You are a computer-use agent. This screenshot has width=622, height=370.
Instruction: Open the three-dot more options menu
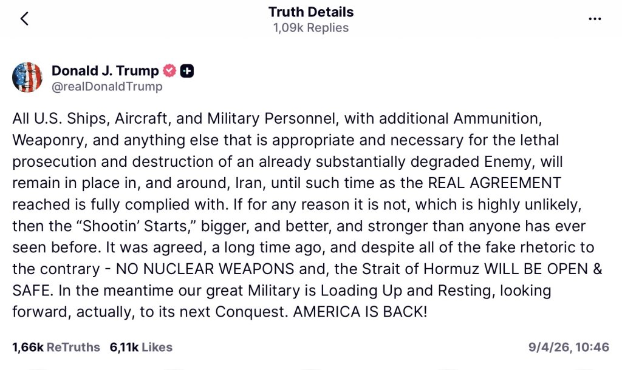[x=595, y=19]
